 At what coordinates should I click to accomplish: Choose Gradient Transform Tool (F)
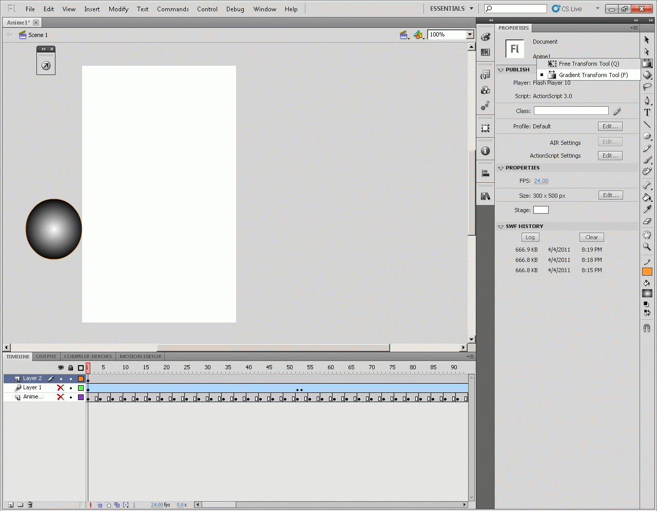pos(588,75)
